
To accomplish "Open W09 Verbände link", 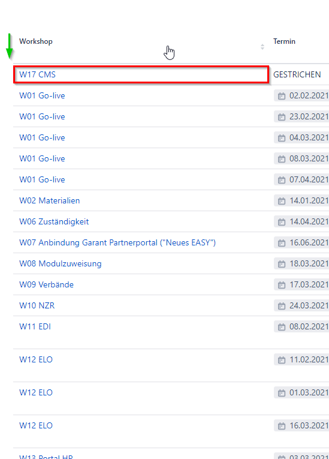I will tap(47, 284).
